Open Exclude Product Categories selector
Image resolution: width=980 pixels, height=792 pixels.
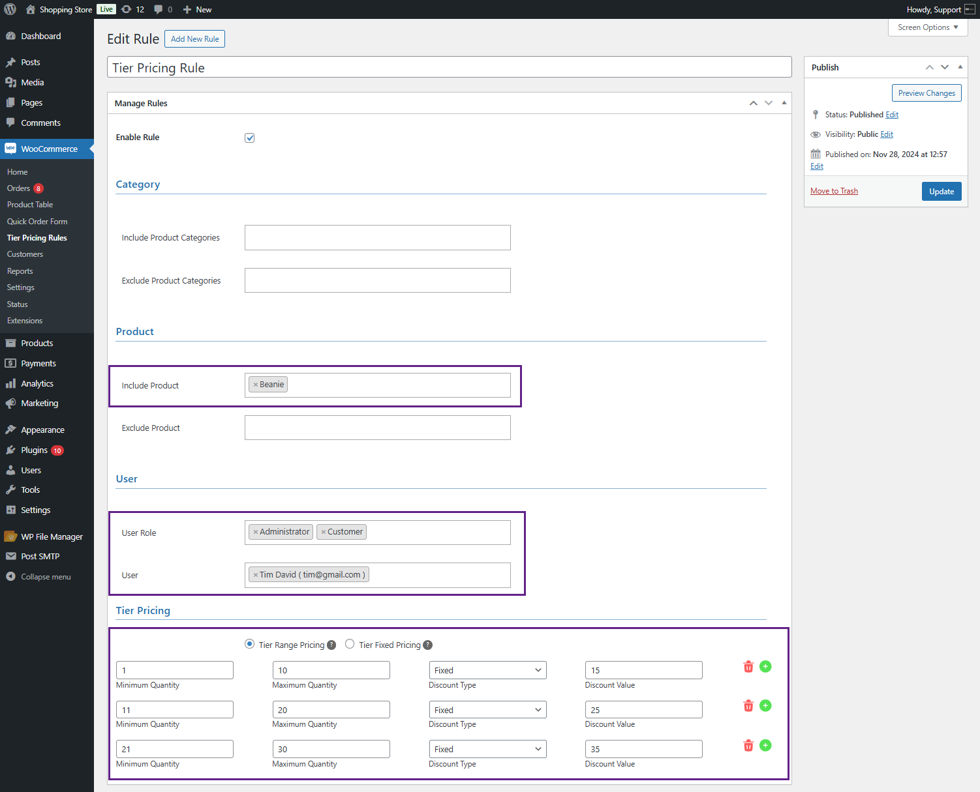[x=378, y=280]
